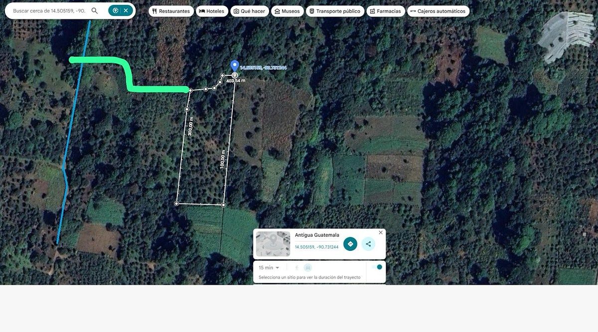Viewport: 598px width, 332px height.
Task: Open the Antigua Guatemala place thumbnail
Action: [x=273, y=244]
